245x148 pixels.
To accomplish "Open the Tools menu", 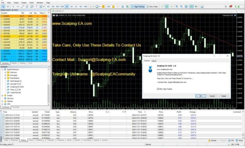I will (x=32, y=3).
